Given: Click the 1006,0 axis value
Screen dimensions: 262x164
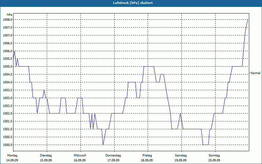Looking at the screenshot, I should point(8,51).
